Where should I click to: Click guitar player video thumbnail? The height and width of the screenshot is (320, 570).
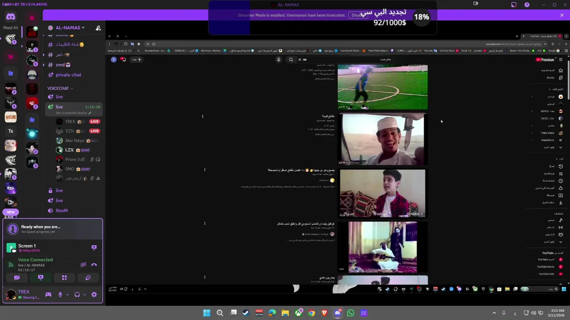click(x=383, y=247)
